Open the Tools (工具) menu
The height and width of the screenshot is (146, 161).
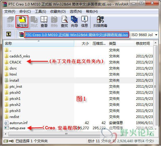pos(40,11)
